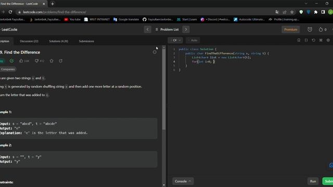Open the LeetCode timer alarm clock icon
This screenshot has width=333, height=187.
[x=310, y=30]
